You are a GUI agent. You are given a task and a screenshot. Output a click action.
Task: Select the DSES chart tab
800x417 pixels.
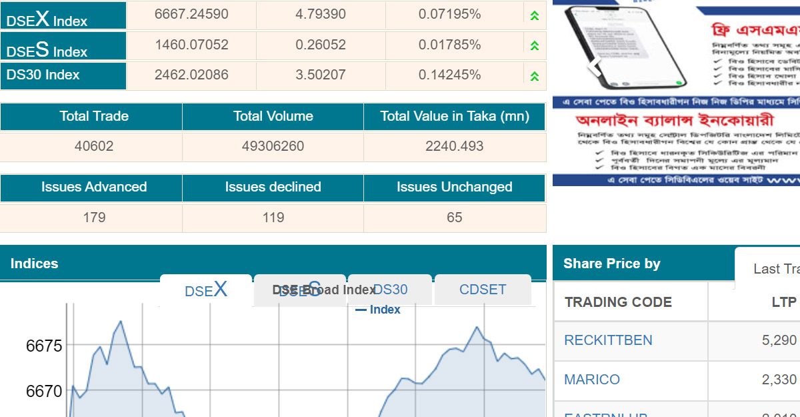pos(299,290)
